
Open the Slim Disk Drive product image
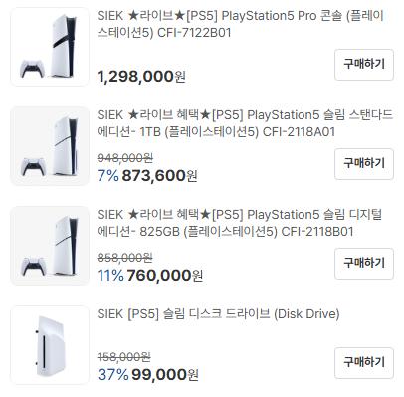pyautogui.click(x=50, y=345)
